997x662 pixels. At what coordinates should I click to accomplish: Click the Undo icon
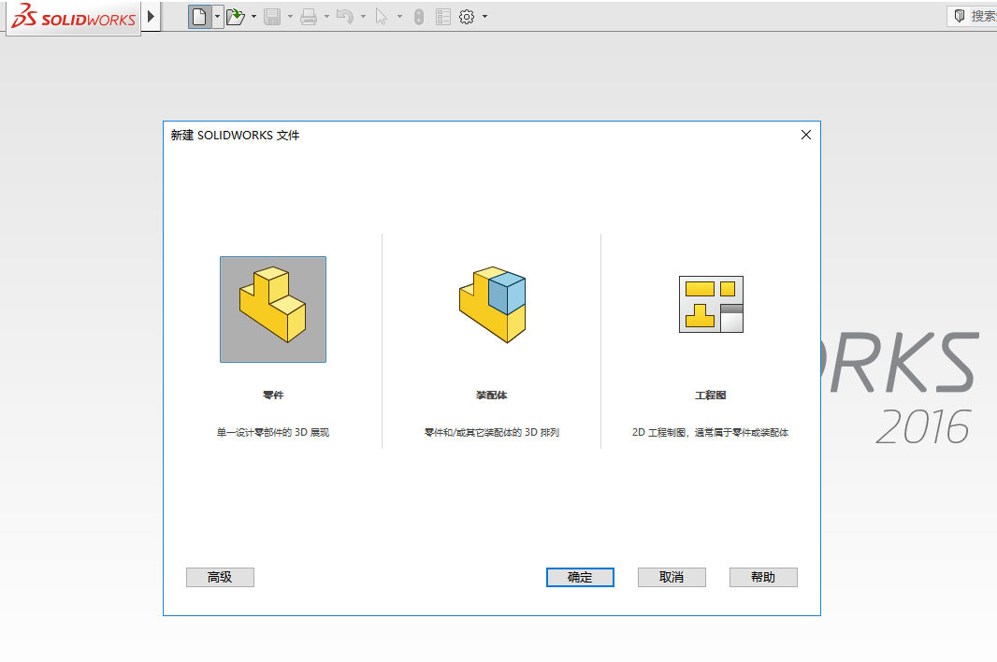coord(344,17)
